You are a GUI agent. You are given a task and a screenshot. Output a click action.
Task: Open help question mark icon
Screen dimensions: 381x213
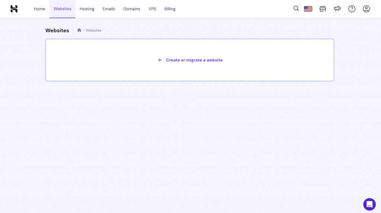[352, 9]
